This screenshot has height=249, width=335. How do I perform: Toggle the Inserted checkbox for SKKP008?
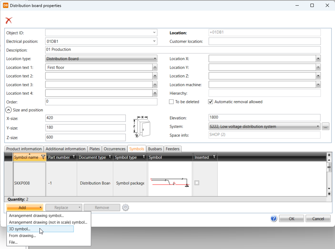point(197,183)
